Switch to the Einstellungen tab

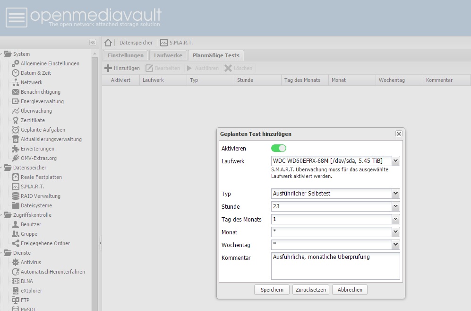pyautogui.click(x=126, y=55)
